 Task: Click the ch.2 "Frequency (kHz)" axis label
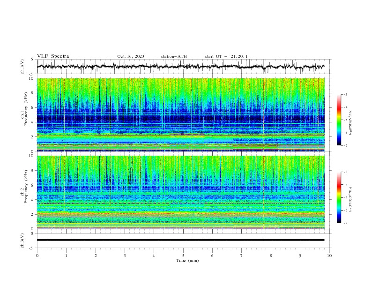tap(26, 186)
